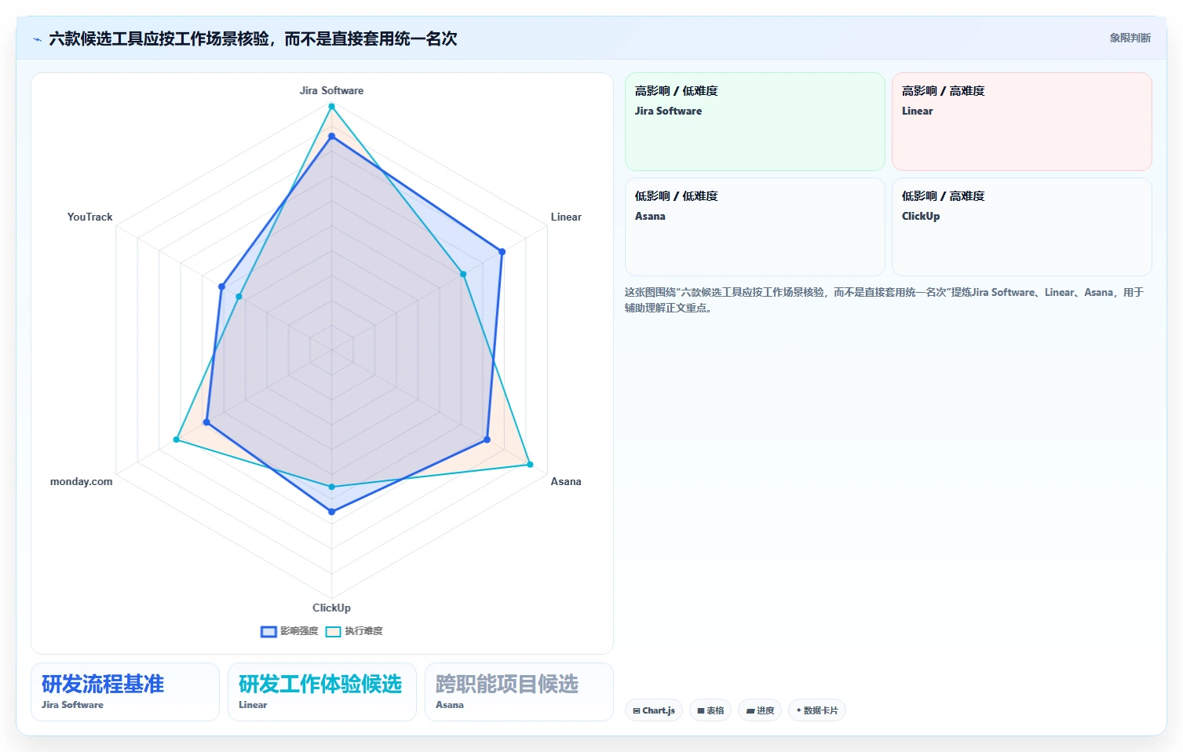The height and width of the screenshot is (752, 1183).
Task: Select blue 影响强度 data point on monday.com axis
Action: coord(206,422)
